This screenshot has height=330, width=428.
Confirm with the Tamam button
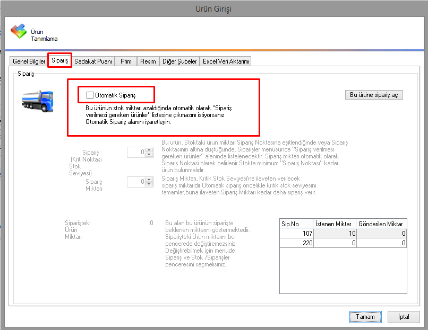click(x=365, y=317)
